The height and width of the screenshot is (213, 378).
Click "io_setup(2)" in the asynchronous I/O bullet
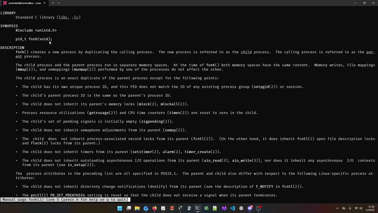tap(79, 165)
